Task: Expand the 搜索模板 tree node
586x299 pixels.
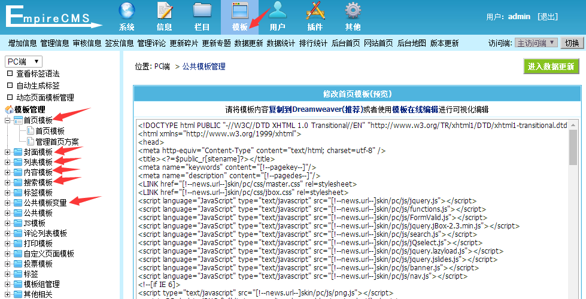Action: point(7,182)
